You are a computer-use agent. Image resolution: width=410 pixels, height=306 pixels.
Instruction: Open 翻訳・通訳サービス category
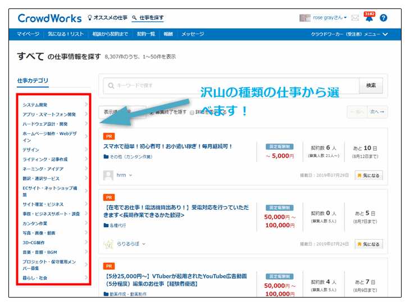[x=41, y=178]
